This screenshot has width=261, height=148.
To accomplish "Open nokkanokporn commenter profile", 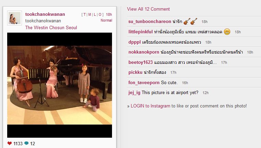I will (144, 52).
